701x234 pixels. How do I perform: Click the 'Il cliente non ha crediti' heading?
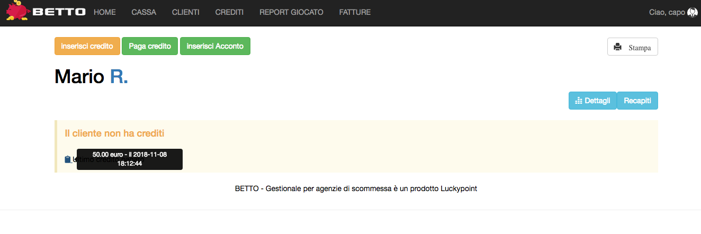tap(118, 133)
